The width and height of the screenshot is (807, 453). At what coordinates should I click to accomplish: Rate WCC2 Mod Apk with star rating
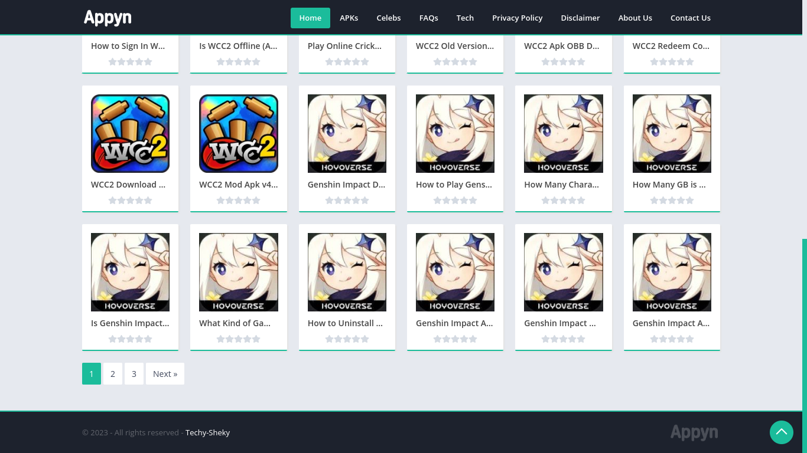(x=239, y=201)
